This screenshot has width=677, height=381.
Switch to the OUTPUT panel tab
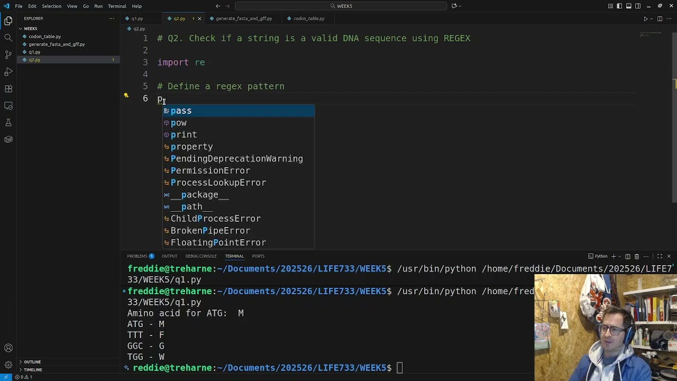169,256
